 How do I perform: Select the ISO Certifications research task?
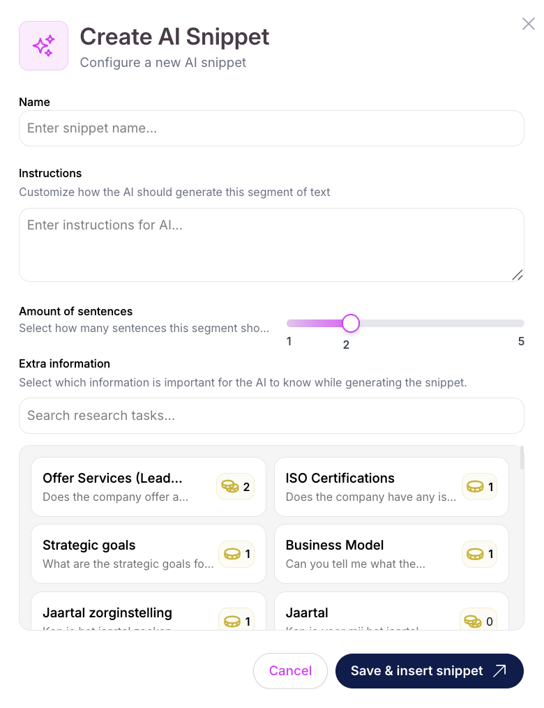tap(391, 487)
